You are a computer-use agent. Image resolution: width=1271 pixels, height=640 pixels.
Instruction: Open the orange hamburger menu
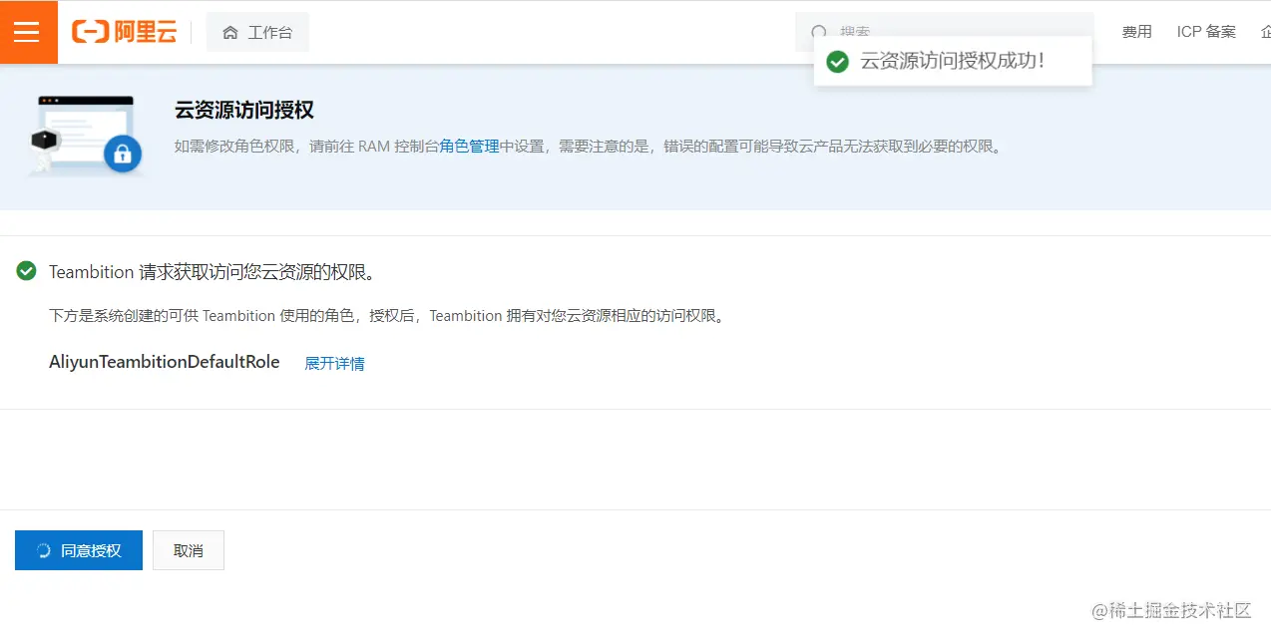pyautogui.click(x=27, y=32)
